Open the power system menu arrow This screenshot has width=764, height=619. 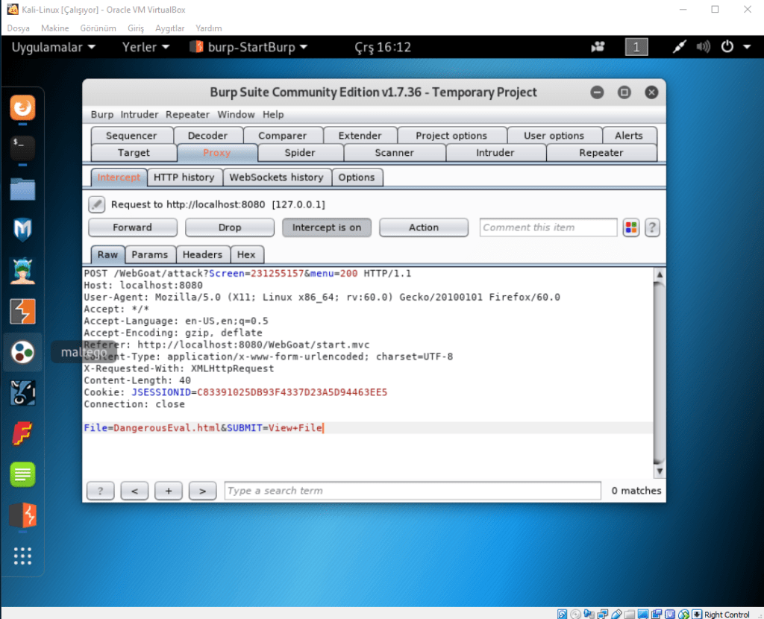(x=747, y=47)
